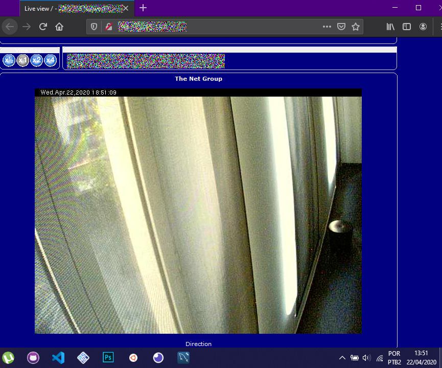Image resolution: width=442 pixels, height=368 pixels.
Task: Open the Firefox account menu
Action: (x=423, y=27)
